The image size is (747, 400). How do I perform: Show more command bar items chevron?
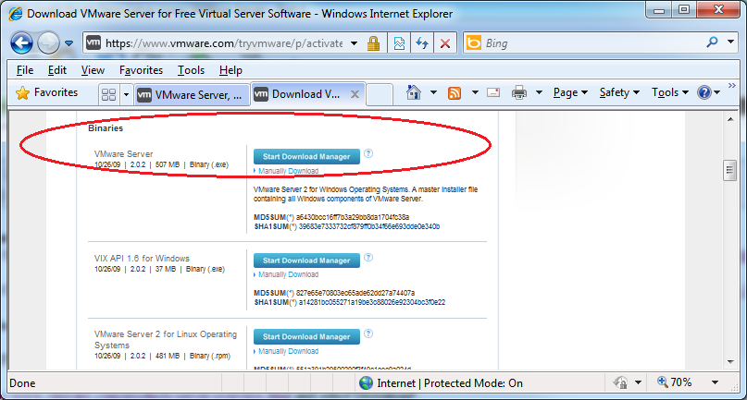732,86
